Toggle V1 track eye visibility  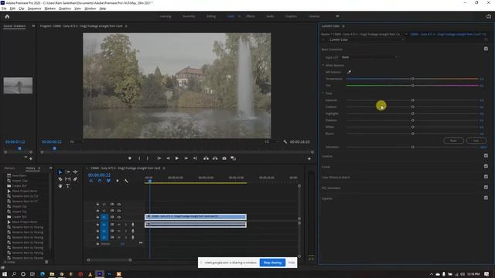119,217
